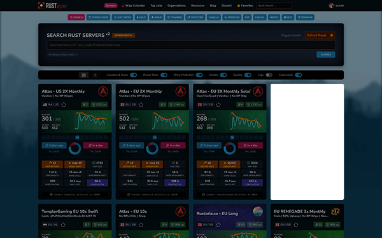Toggle Details display
382x238 pixels.
click(223, 75)
